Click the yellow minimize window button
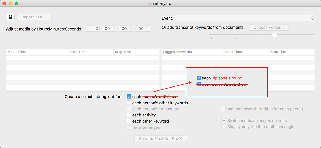Screen dimensions: 321x148 click(x=11, y=3)
